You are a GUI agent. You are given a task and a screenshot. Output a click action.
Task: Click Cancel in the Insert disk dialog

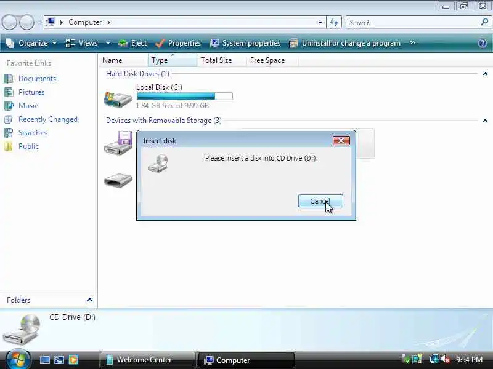[x=320, y=201]
